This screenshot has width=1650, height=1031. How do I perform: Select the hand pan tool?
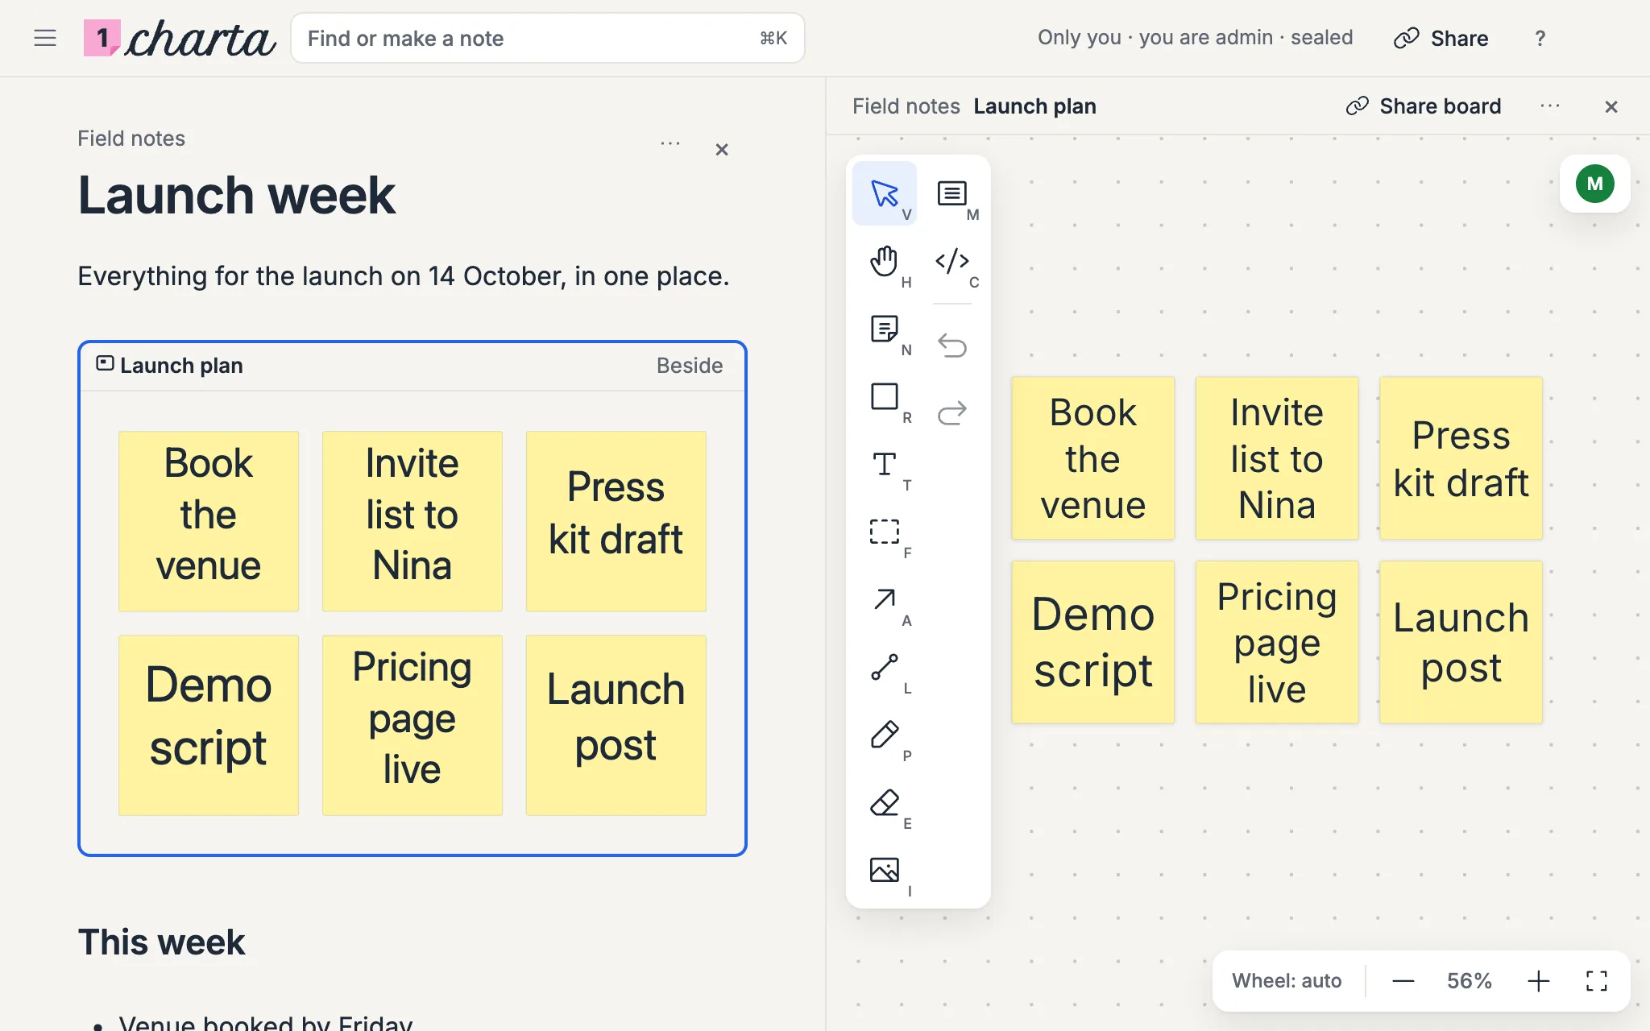885,261
